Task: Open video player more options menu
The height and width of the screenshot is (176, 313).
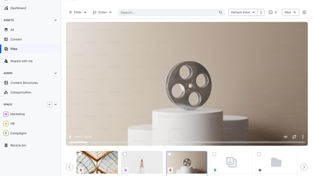Action: pos(303,137)
